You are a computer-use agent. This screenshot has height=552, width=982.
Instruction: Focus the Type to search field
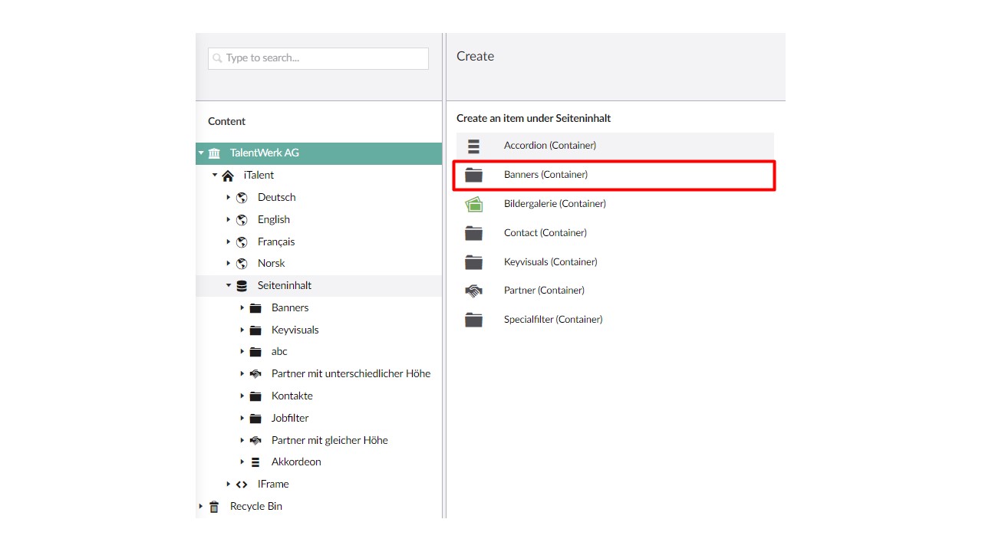click(318, 58)
